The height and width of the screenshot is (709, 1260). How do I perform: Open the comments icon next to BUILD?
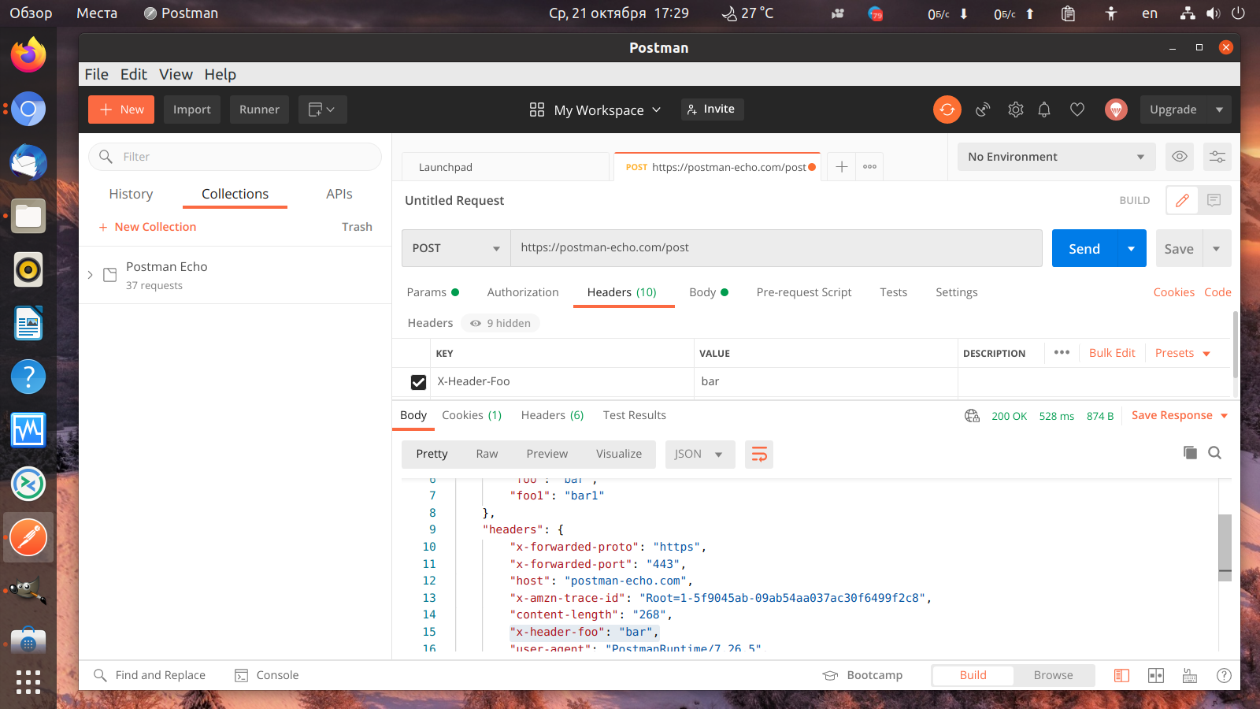(x=1214, y=200)
